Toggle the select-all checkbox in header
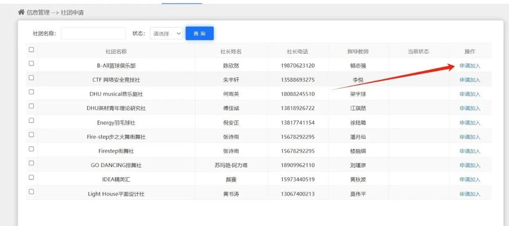Screen dimensions: 509x226 (32, 50)
